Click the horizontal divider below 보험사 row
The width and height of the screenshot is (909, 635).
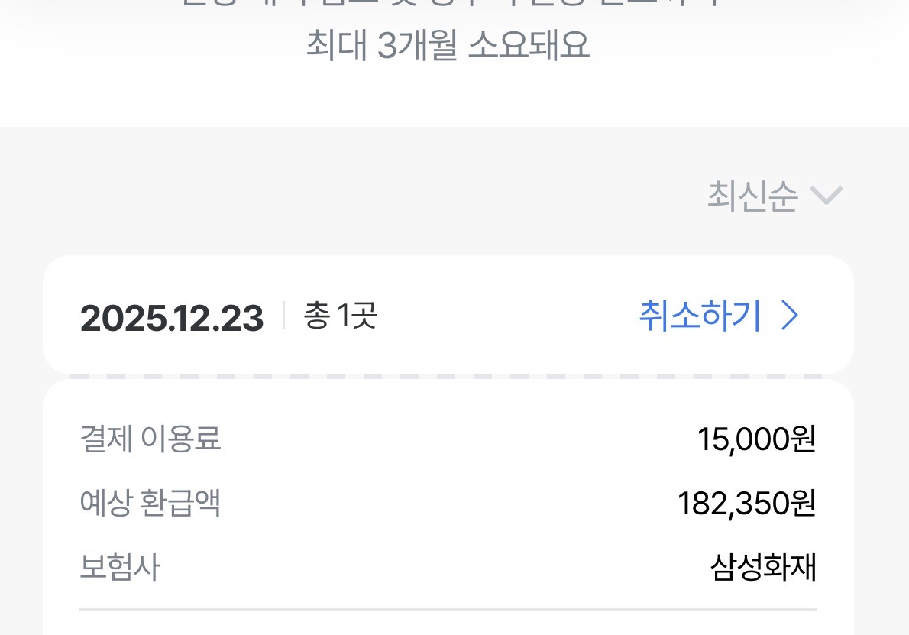pos(448,610)
